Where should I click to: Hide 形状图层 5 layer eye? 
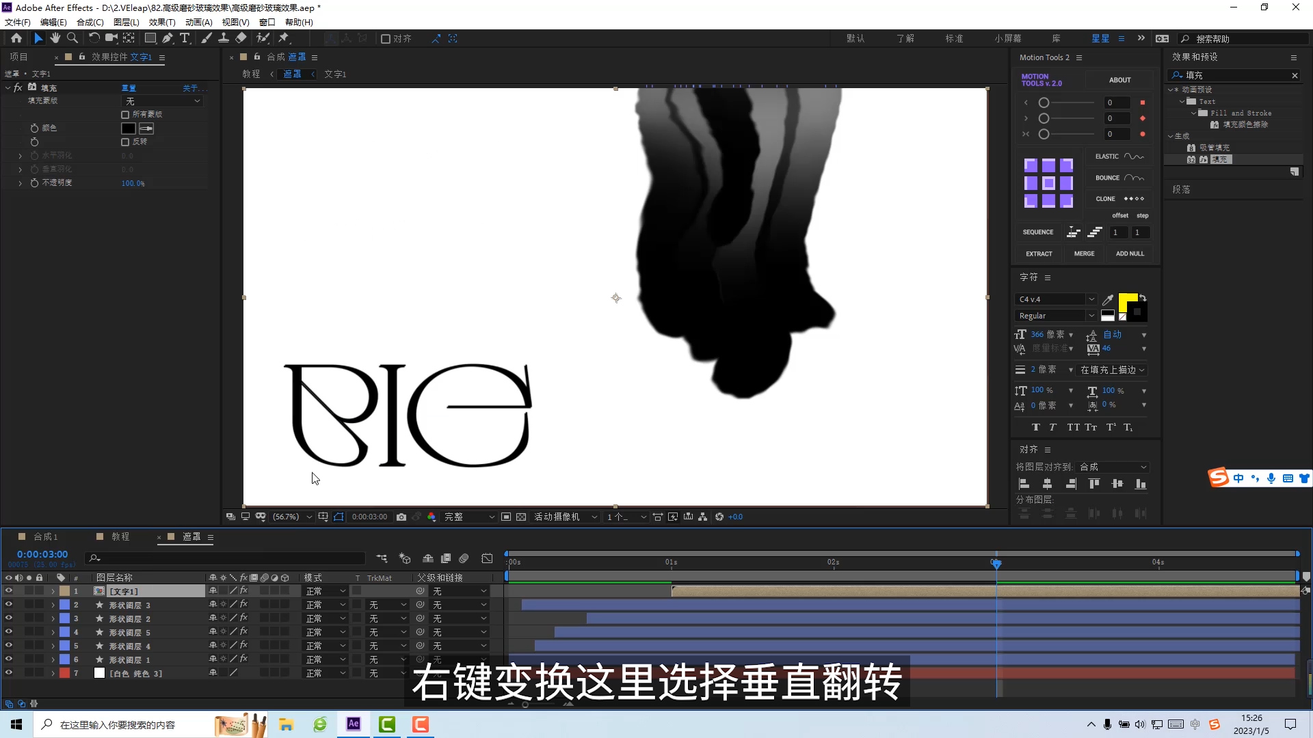tap(9, 632)
